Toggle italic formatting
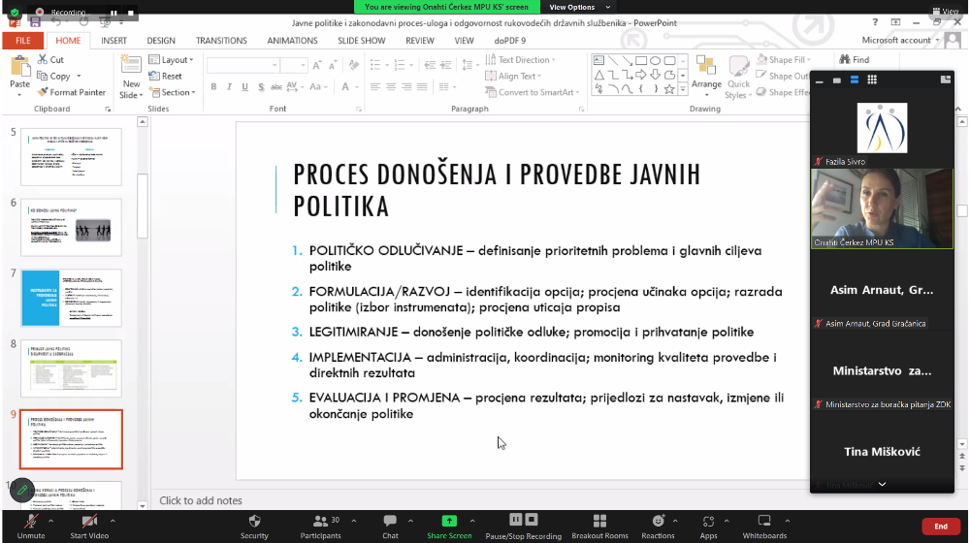Screen dimensions: 970x543 [229, 86]
